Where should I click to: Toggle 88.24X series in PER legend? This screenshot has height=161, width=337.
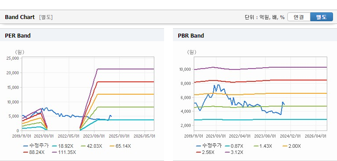pos(34,152)
